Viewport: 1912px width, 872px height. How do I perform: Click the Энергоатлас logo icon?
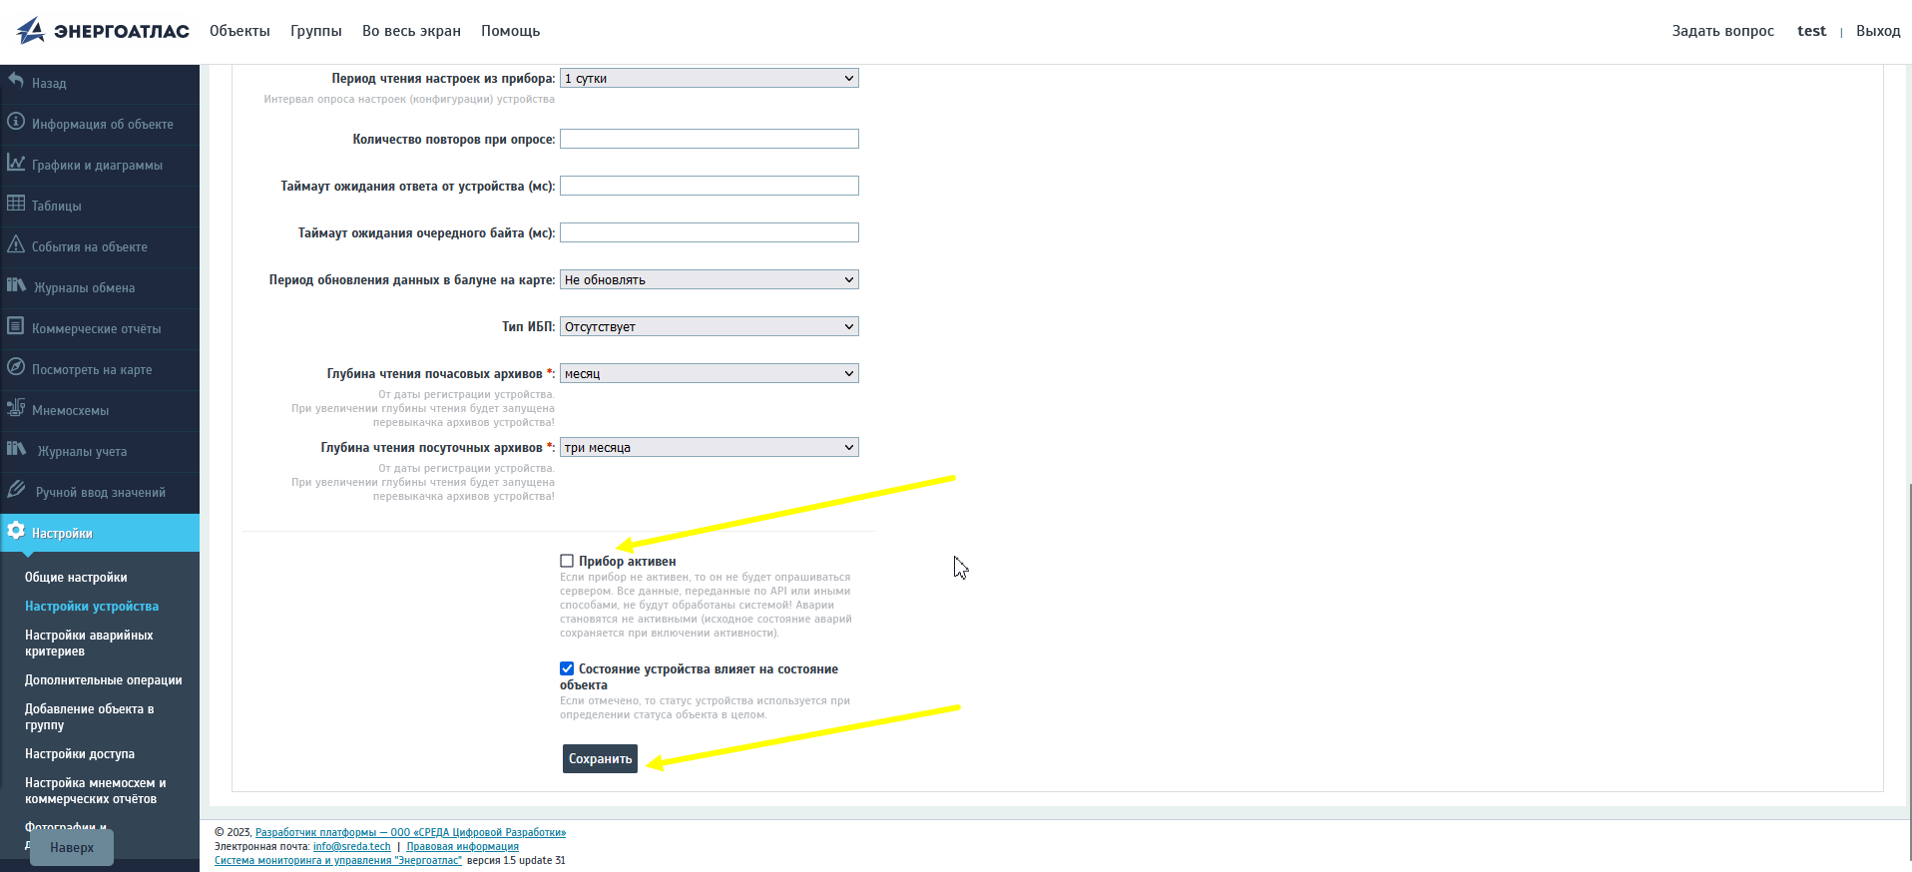click(x=31, y=31)
